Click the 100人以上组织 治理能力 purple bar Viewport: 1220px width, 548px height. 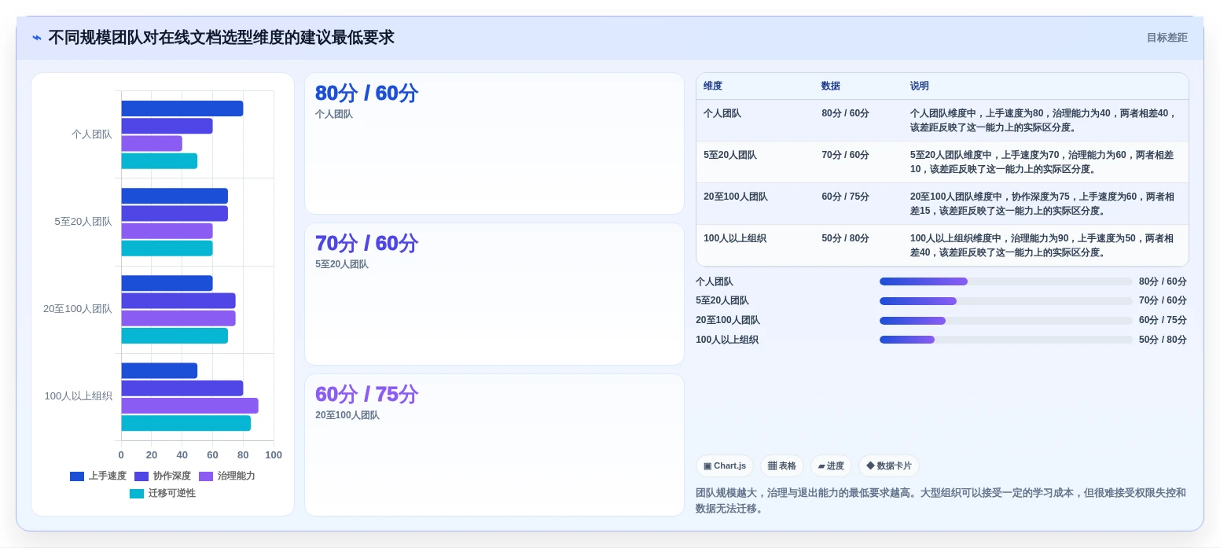pos(189,406)
